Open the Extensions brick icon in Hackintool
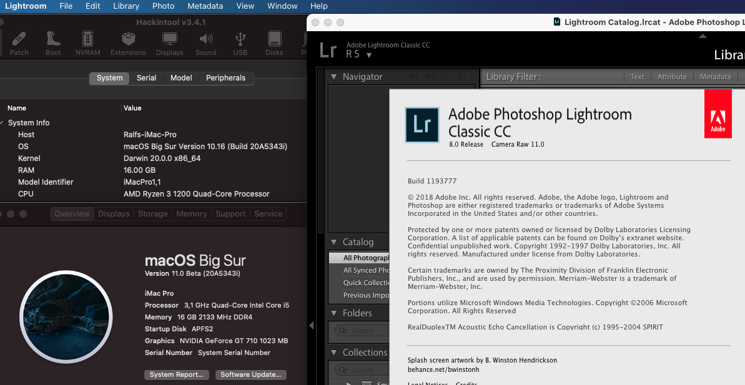Image resolution: width=745 pixels, height=385 pixels. (x=128, y=43)
